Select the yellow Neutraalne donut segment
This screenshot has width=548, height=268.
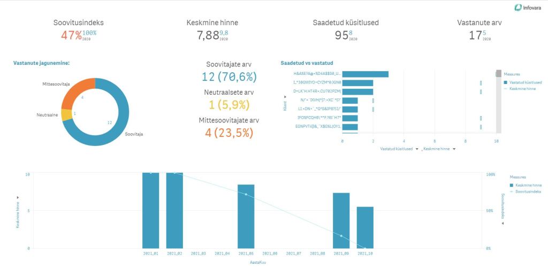coord(66,114)
